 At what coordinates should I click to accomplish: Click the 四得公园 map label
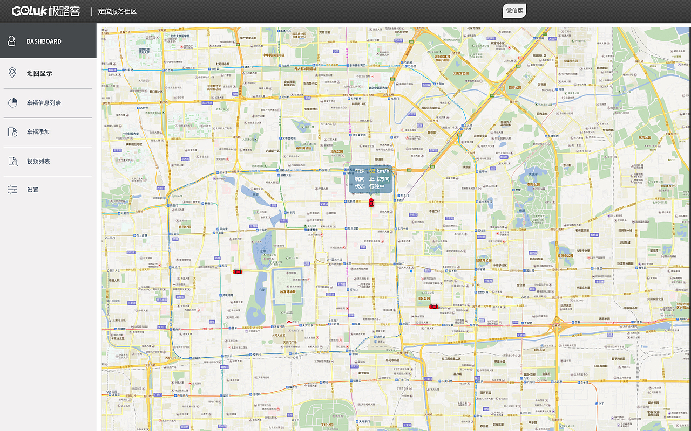pos(515,87)
